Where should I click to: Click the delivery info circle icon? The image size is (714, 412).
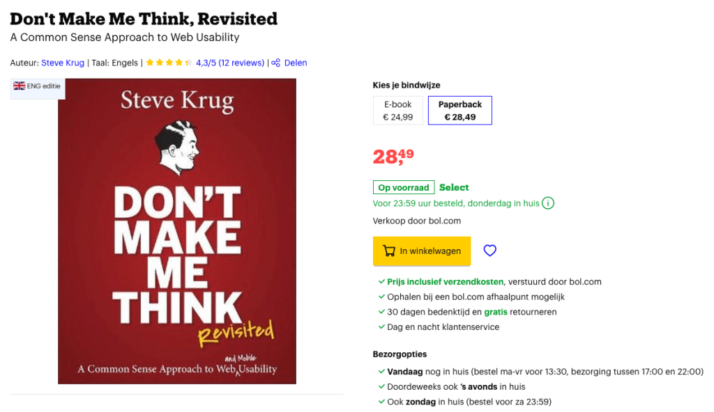(x=549, y=203)
